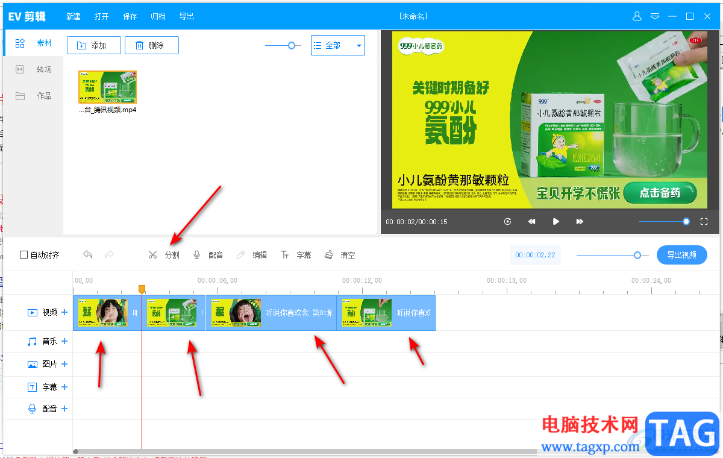Open the 打开 menu
The image size is (723, 458).
click(x=102, y=16)
